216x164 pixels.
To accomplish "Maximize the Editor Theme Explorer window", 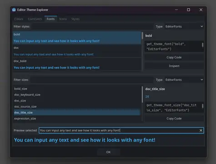I will (189, 10).
